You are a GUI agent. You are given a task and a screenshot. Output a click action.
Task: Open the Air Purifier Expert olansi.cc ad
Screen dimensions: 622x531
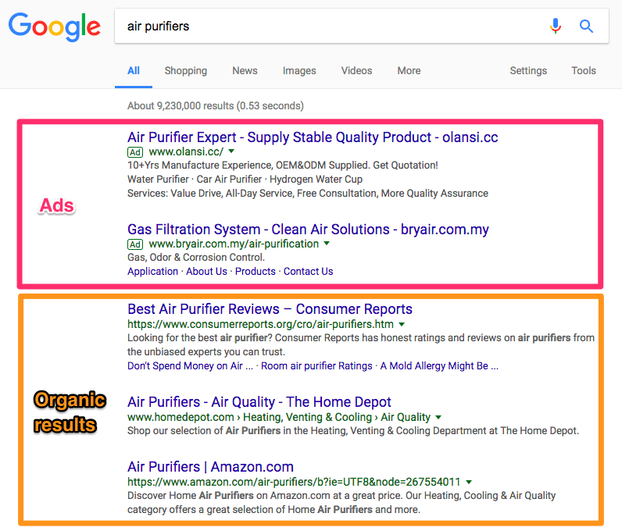coord(313,137)
